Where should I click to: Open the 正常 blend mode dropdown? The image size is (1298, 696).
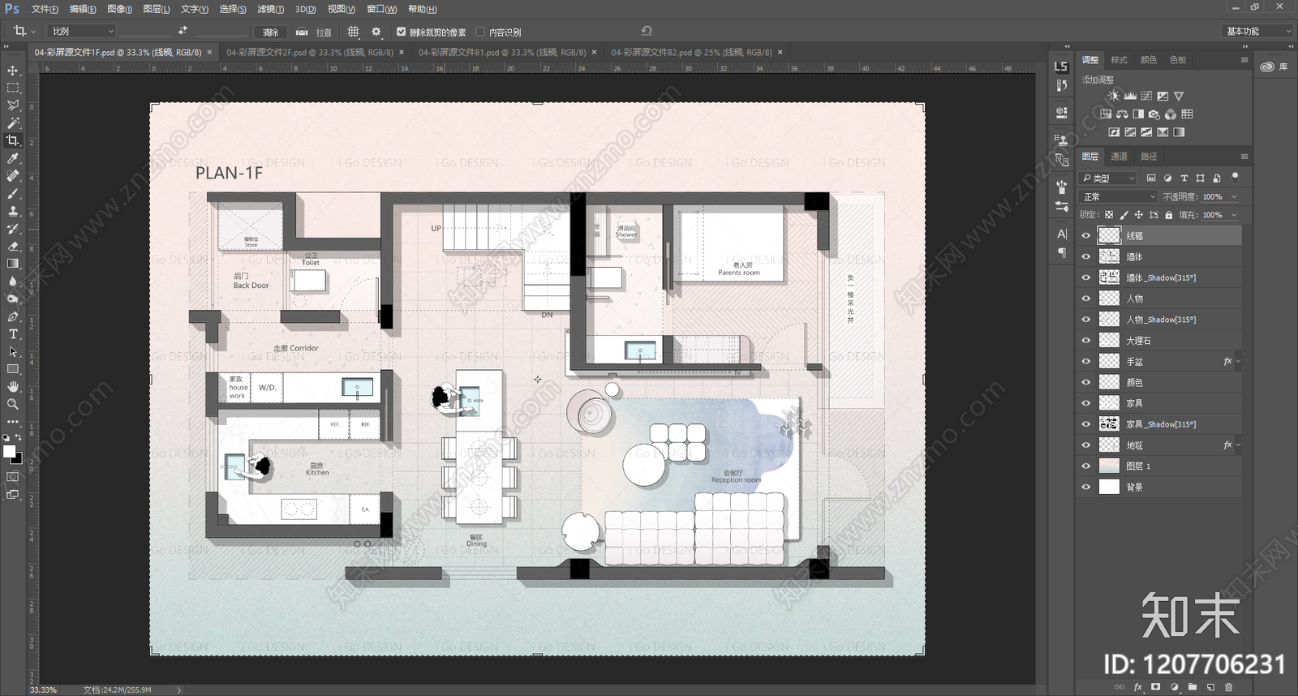point(1119,196)
